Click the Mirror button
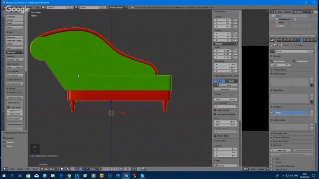This screenshot has height=179, width=319. (15, 27)
